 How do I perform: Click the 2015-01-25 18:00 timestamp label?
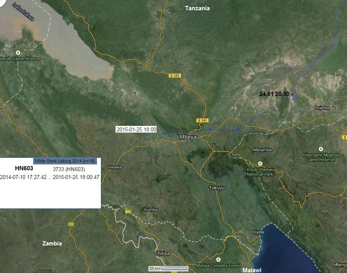(136, 129)
